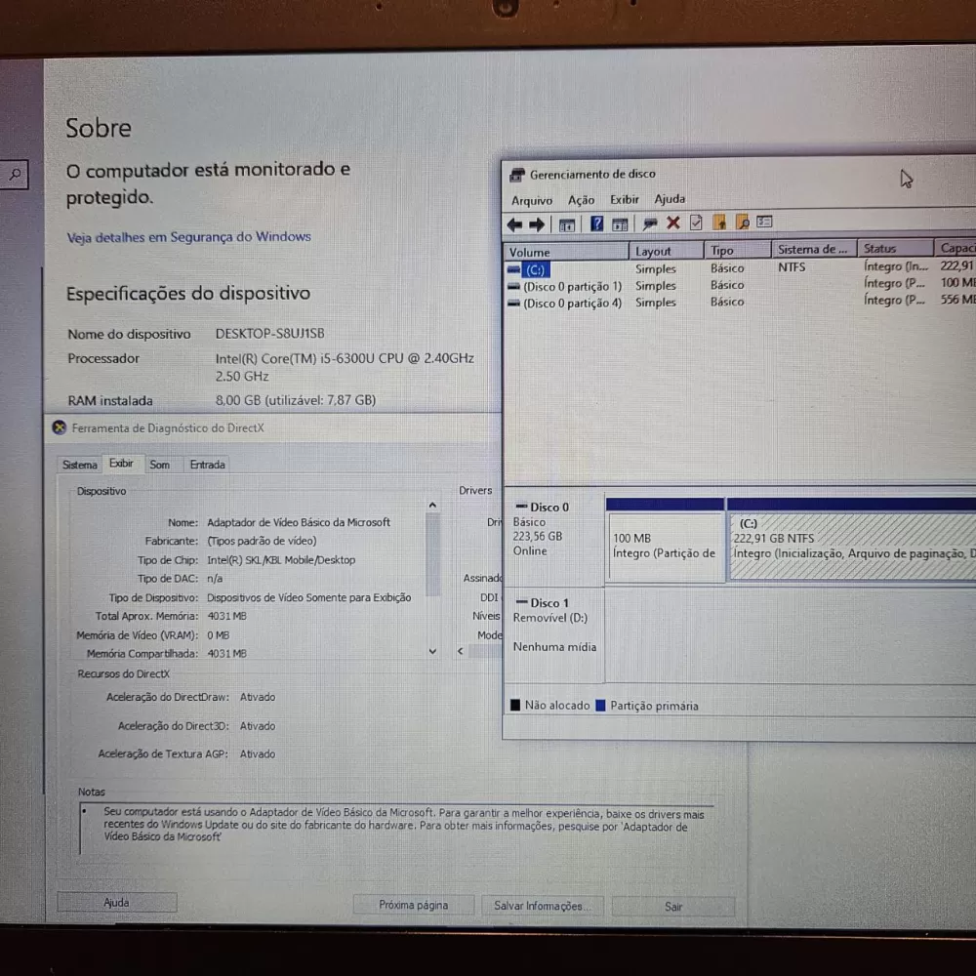Select the (Disco 0 partição 1) volume row
This screenshot has height=976, width=976.
[x=740, y=285]
